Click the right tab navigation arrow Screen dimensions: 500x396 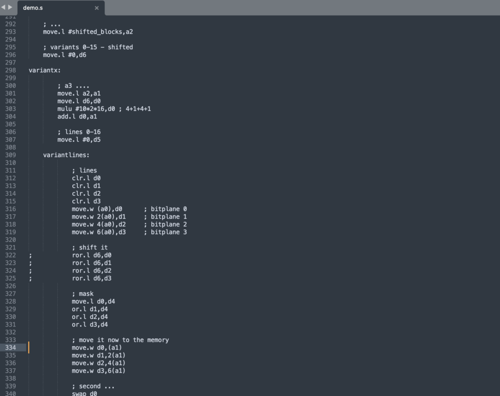(10, 7)
